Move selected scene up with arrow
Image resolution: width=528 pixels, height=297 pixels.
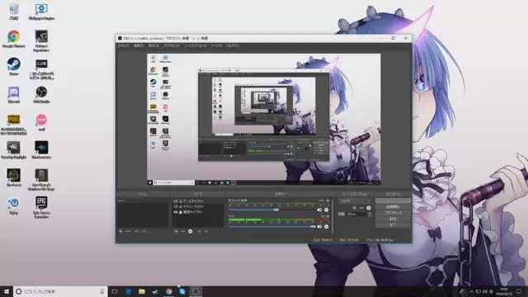(x=137, y=231)
